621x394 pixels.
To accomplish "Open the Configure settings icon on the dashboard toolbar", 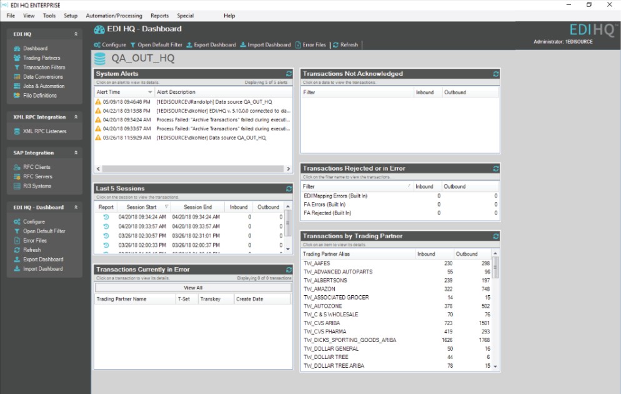I will point(99,44).
